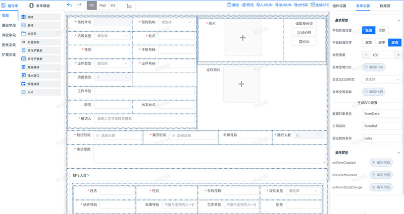Viewport: 404px width, 214px height.
Task: Click the plus icon in 证件照片 upload box
Action: (x=241, y=84)
